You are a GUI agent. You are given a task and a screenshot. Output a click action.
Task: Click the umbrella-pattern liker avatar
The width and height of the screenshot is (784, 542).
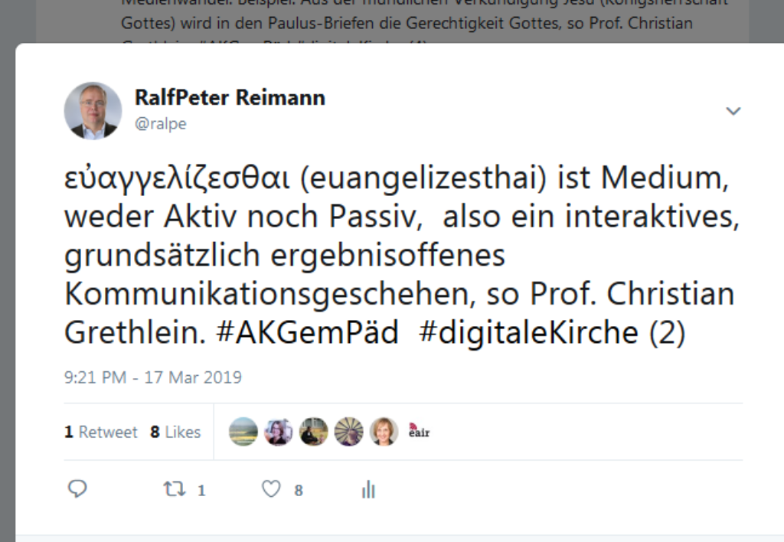tap(349, 432)
